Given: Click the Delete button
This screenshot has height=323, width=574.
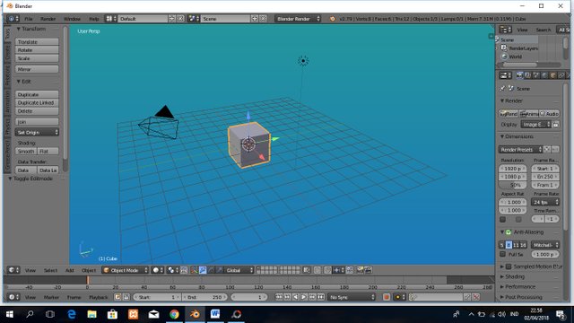Looking at the screenshot, I should (x=37, y=111).
